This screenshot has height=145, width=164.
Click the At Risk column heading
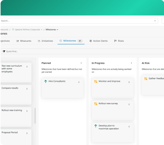(146, 63)
